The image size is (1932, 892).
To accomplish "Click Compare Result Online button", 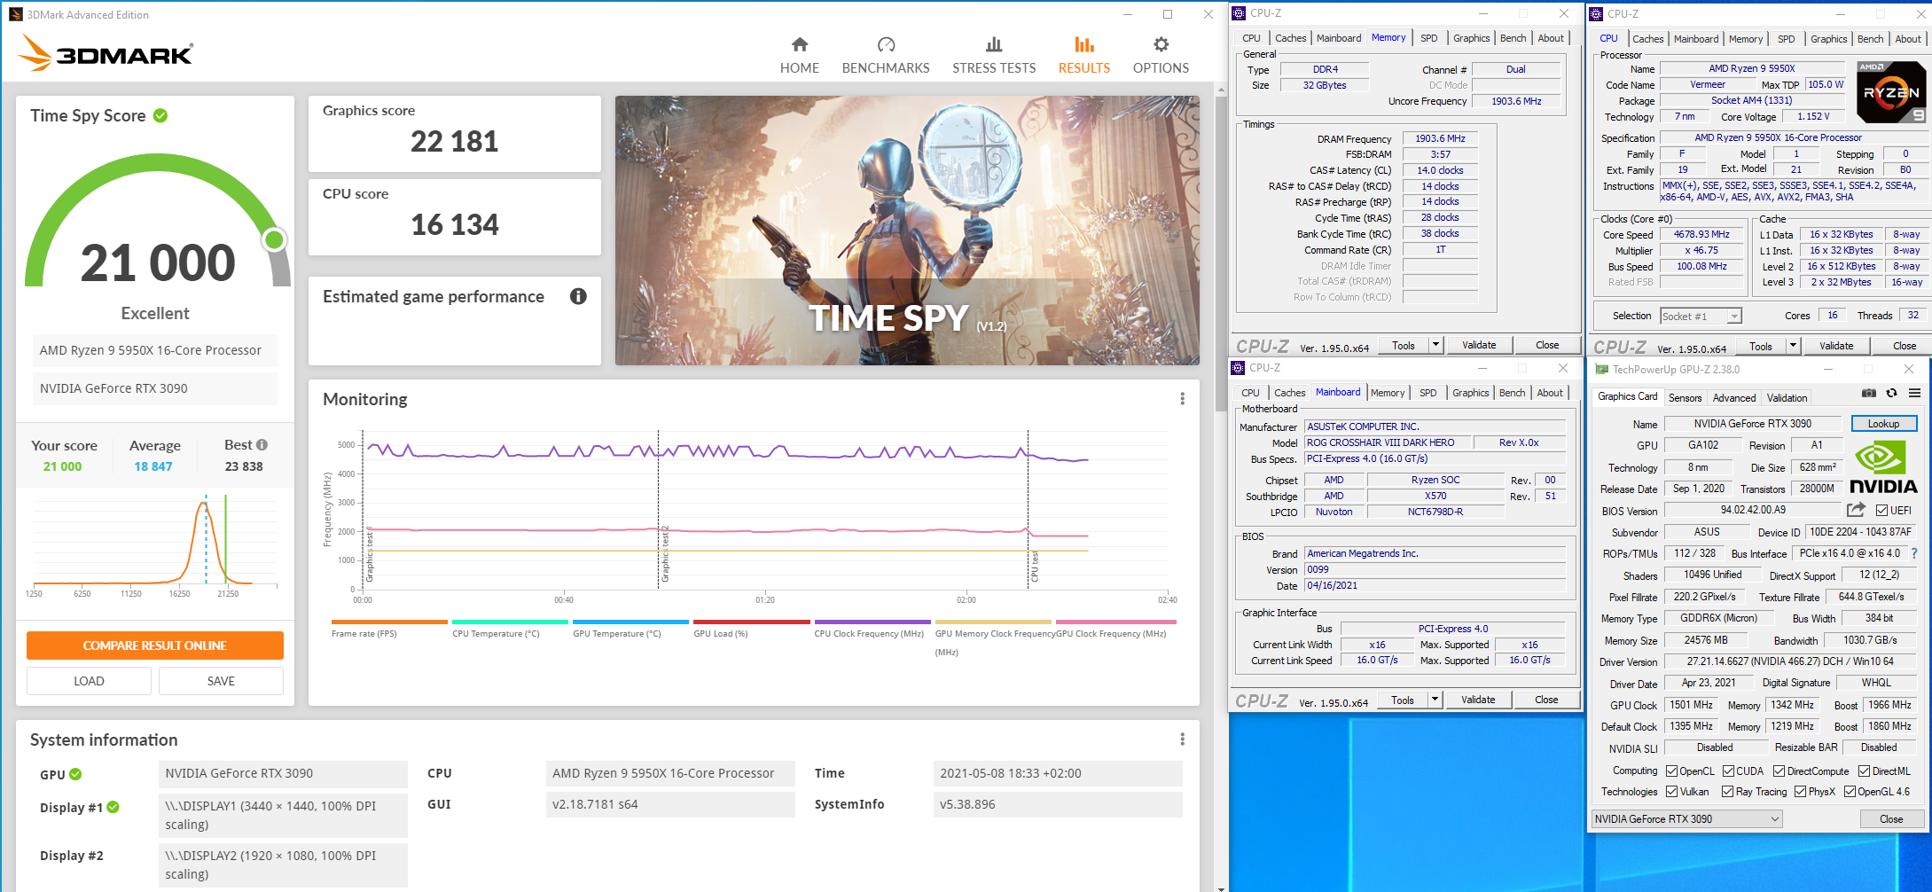I will (155, 646).
